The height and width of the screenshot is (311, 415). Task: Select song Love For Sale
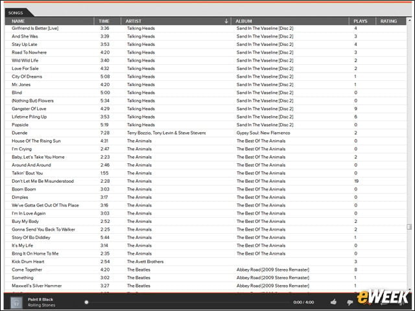click(25, 69)
